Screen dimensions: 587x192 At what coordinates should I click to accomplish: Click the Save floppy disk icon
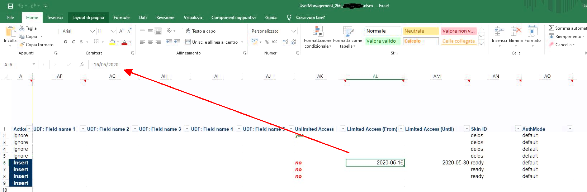10,6
